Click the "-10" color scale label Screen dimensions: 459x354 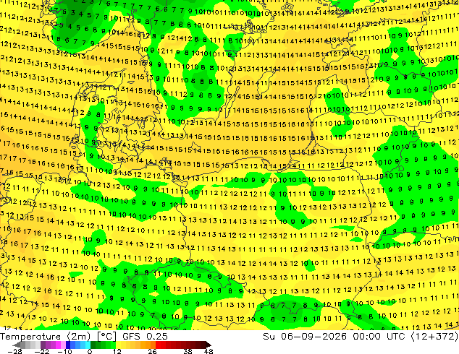click(x=64, y=351)
